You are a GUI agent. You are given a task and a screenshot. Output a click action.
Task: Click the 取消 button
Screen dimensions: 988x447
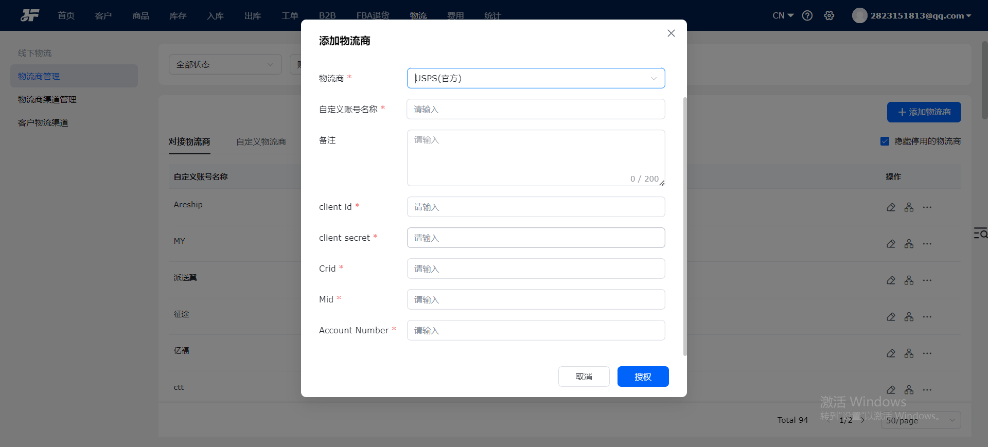pos(584,377)
